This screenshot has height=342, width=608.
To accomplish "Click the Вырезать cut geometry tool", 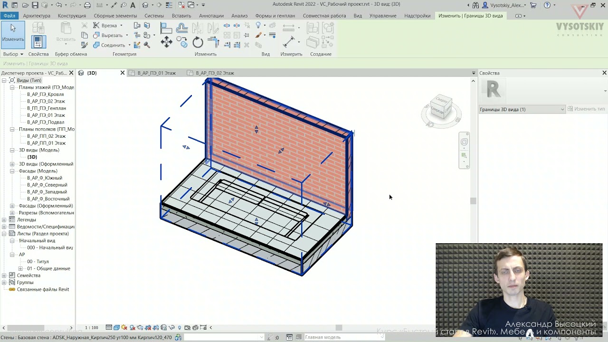I will 108,35.
